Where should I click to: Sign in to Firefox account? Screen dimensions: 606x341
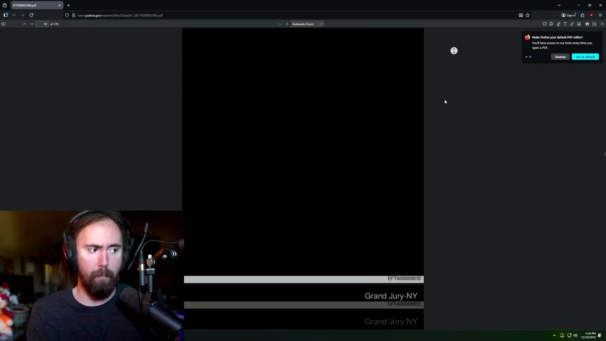[x=569, y=15]
